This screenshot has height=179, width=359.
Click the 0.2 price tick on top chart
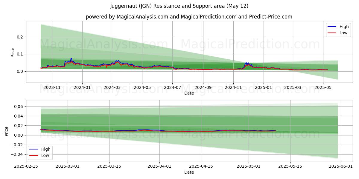[x=21, y=37]
